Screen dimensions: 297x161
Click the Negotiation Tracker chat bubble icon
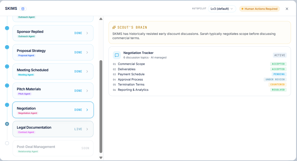(x=117, y=55)
